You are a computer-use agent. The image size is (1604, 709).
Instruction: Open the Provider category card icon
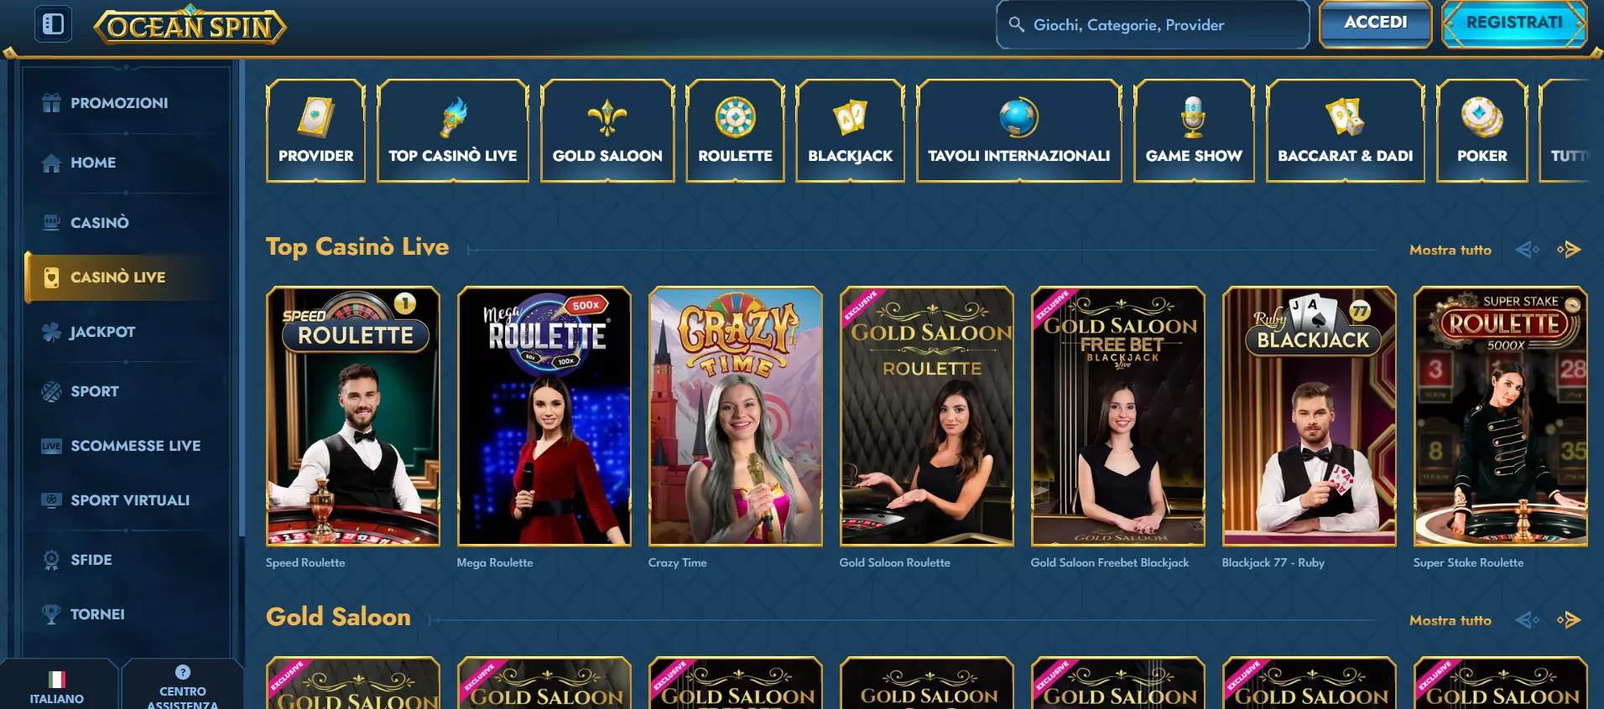point(315,116)
